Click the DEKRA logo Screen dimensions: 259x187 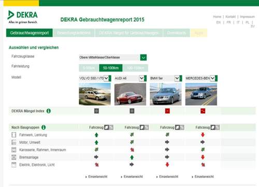23,17
